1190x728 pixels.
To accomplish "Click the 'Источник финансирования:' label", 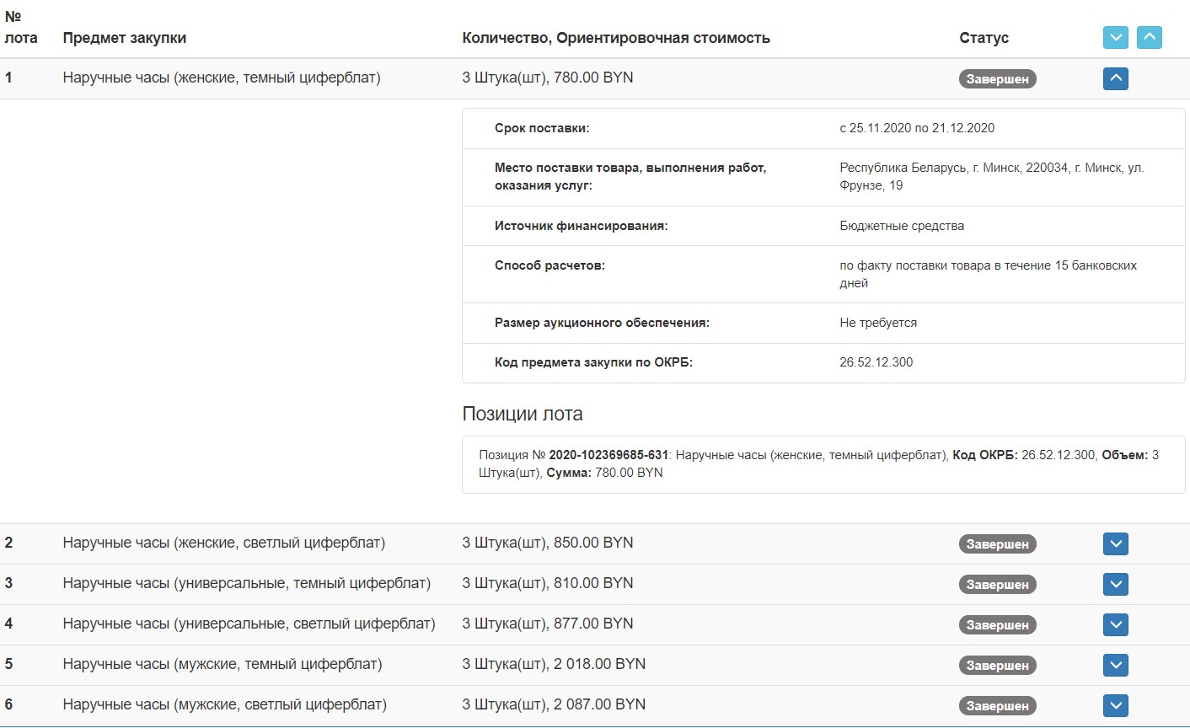I will point(581,226).
